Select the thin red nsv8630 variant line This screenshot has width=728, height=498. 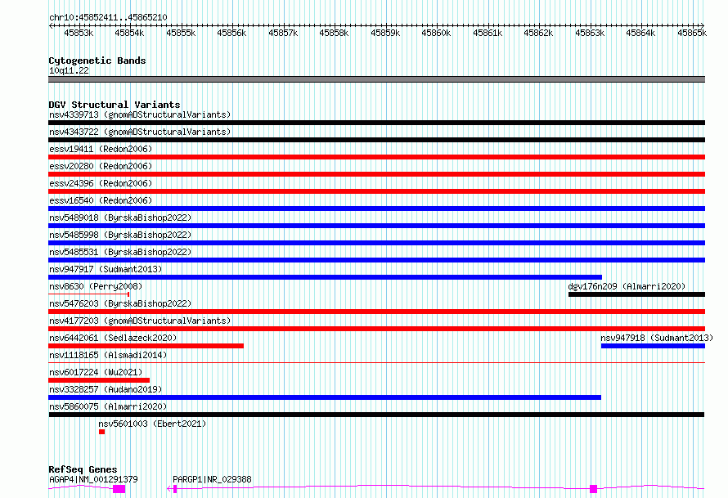pos(88,294)
